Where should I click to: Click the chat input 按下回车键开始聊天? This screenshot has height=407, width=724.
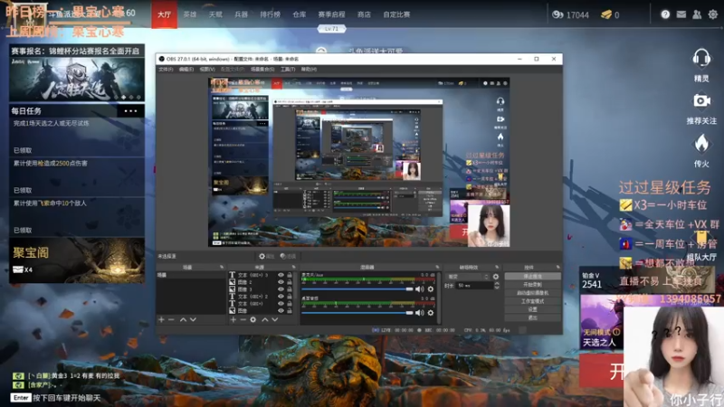click(x=66, y=398)
